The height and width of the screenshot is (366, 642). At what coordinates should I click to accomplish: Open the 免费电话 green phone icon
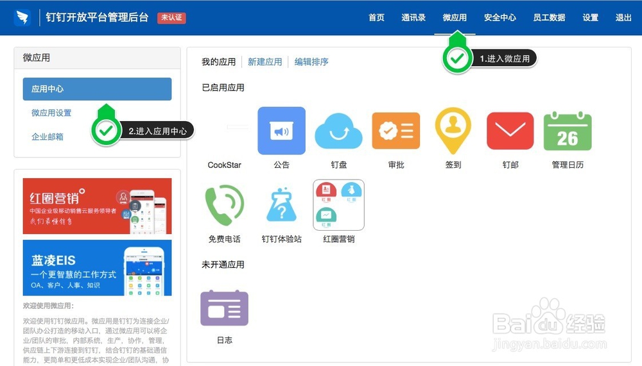(224, 205)
